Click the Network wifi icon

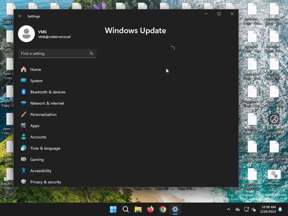click(x=24, y=103)
